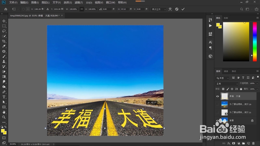Open the blend mode 正常 dropdown
The image size is (260, 146).
click(227, 84)
